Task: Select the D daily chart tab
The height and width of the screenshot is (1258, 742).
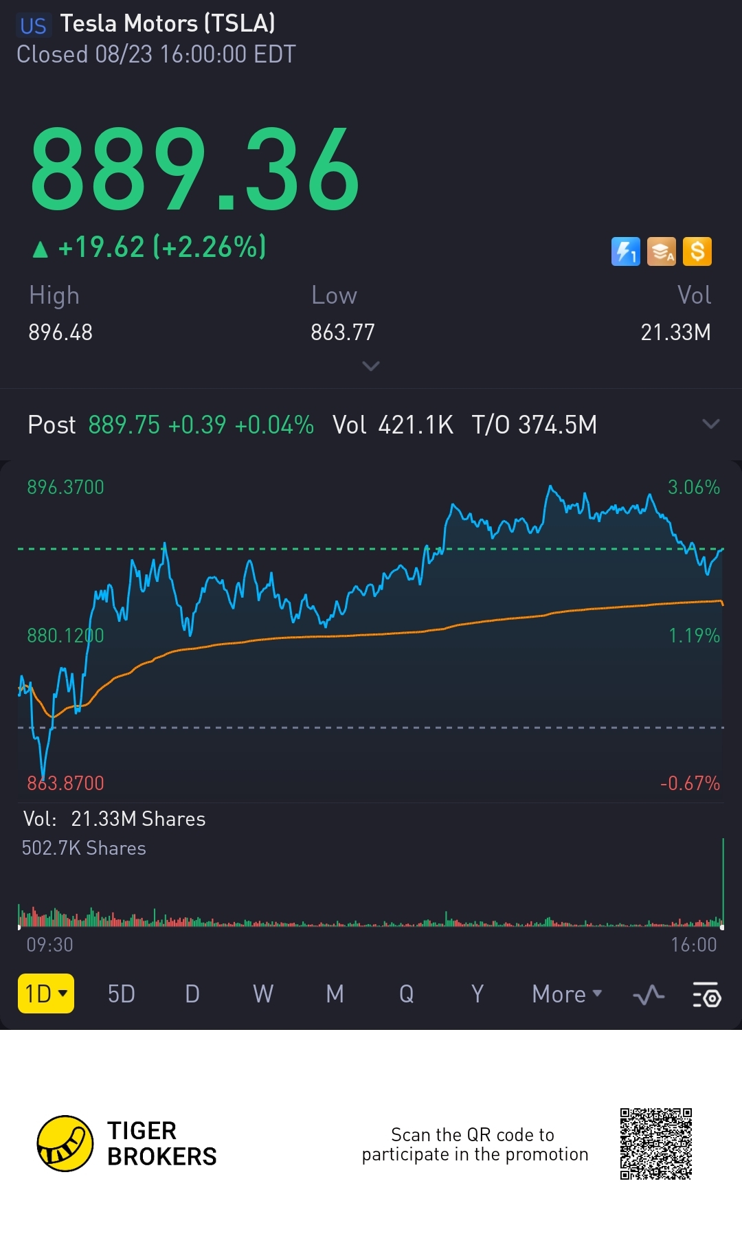Action: pyautogui.click(x=192, y=994)
